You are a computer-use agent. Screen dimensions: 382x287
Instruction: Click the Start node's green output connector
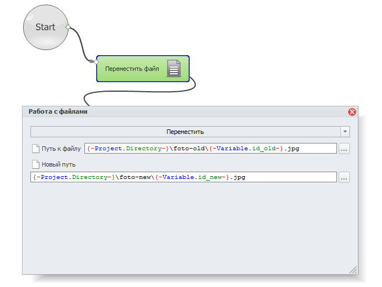68,27
